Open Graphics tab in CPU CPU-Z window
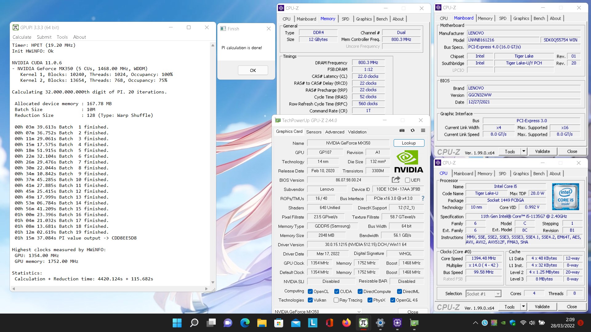This screenshot has height=332, width=591. 521,173
